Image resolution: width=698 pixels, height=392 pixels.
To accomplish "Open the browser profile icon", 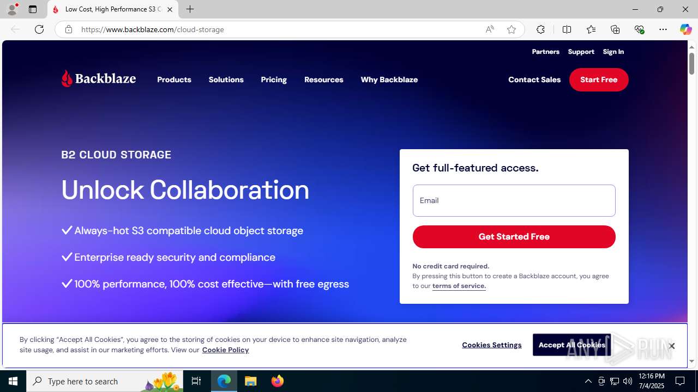I will click(x=12, y=9).
